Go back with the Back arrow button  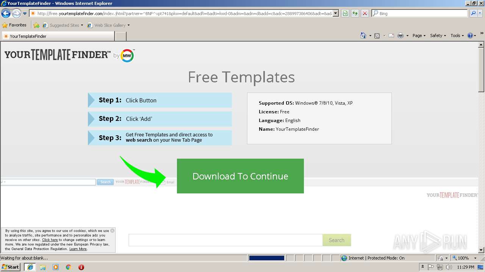6,14
